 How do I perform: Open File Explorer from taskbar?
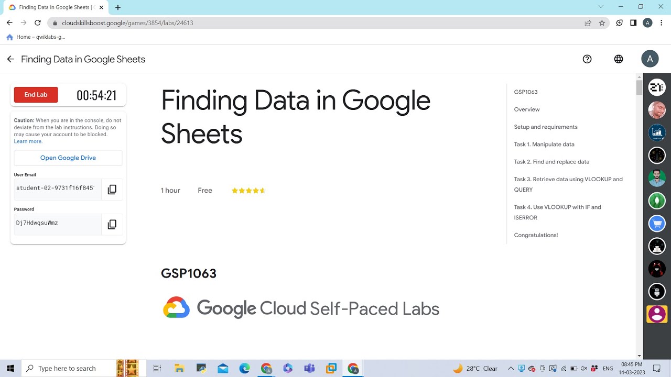(x=179, y=368)
